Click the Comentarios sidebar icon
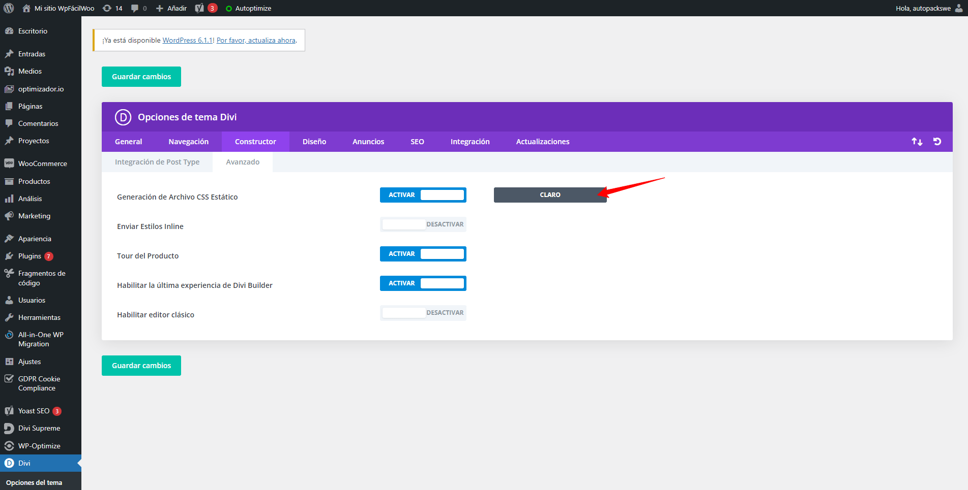Viewport: 968px width, 490px height. (9, 123)
